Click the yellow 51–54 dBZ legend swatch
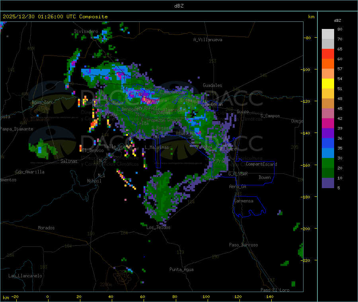 (x=328, y=84)
